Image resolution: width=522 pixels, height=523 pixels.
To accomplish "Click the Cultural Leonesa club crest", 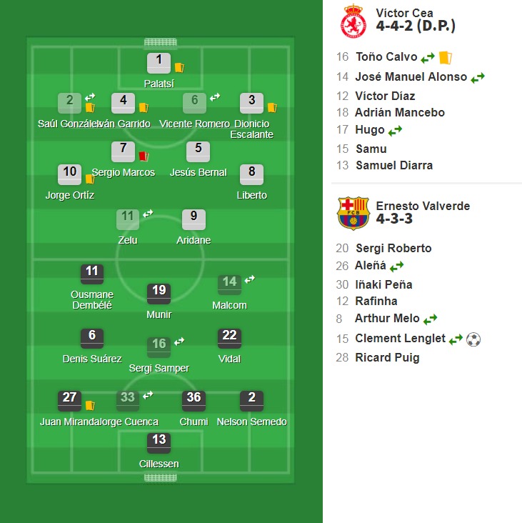I will 353,21.
